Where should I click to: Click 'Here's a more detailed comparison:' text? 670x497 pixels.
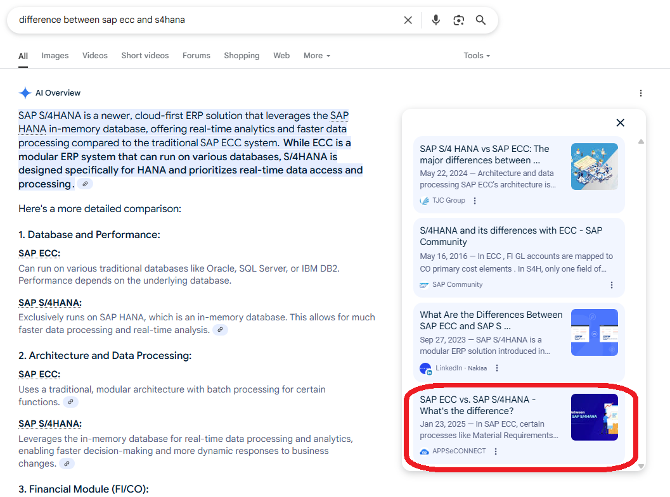100,208
